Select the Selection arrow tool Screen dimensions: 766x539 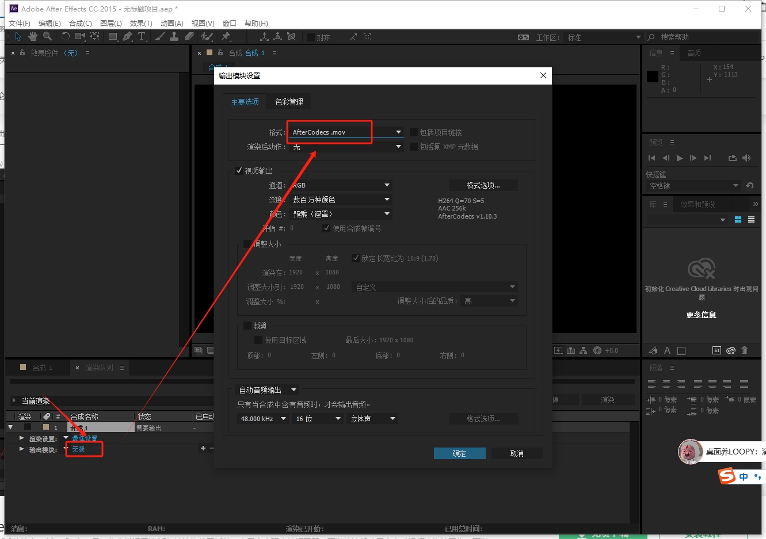tap(18, 37)
